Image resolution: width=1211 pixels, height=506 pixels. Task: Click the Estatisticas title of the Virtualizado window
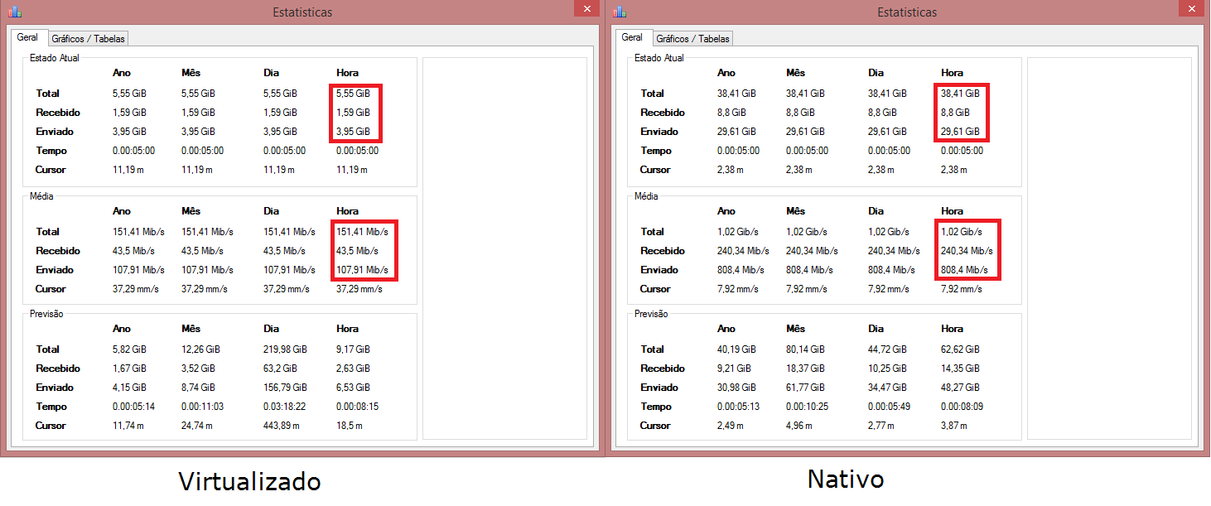[302, 12]
